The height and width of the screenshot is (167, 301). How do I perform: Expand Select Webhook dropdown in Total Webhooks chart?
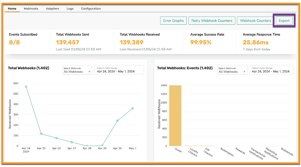click(x=77, y=70)
